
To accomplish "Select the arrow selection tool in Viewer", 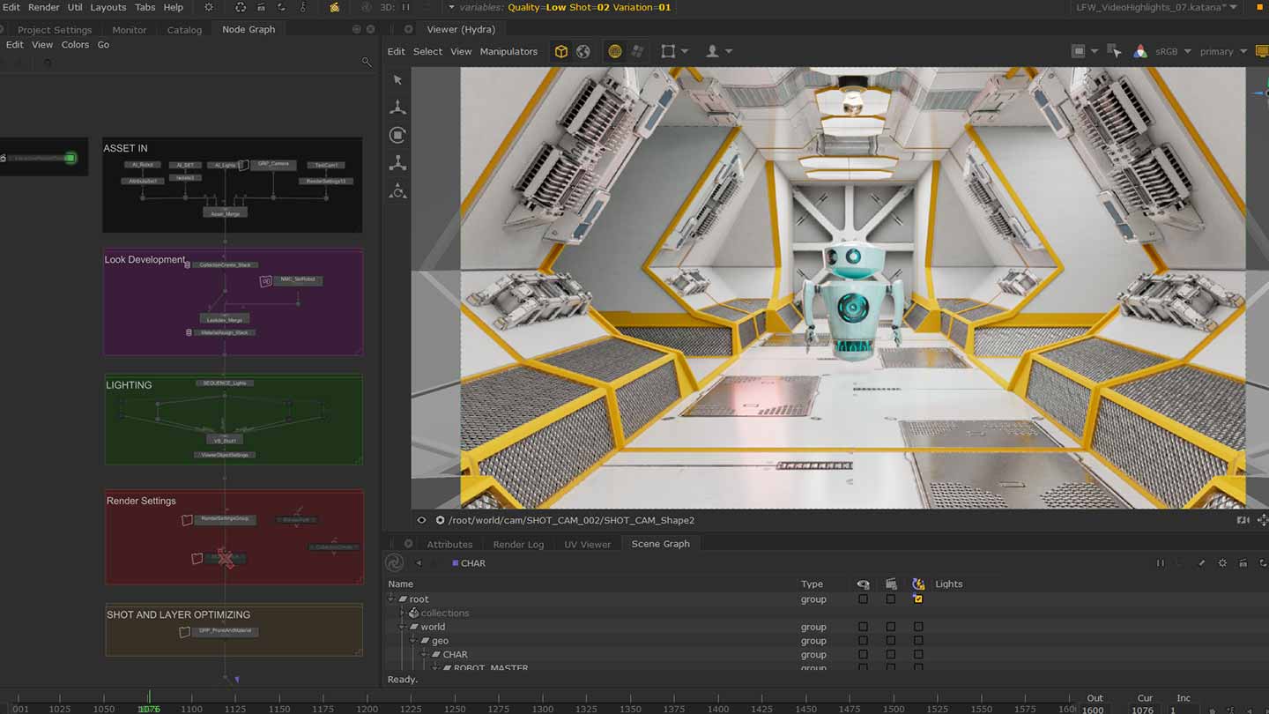I will click(x=397, y=80).
